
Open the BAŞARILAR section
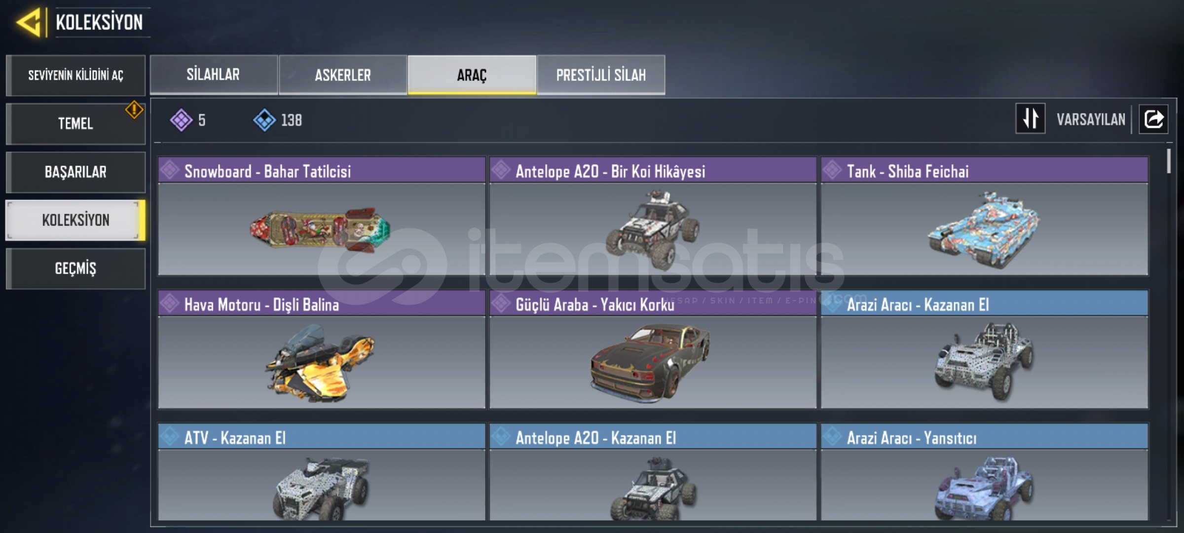pyautogui.click(x=75, y=172)
